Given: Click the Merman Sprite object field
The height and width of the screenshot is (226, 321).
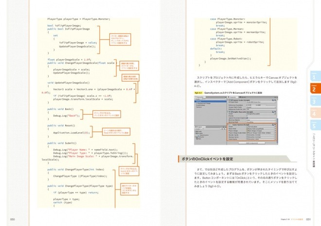Looking at the screenshot, I should coord(260,137).
